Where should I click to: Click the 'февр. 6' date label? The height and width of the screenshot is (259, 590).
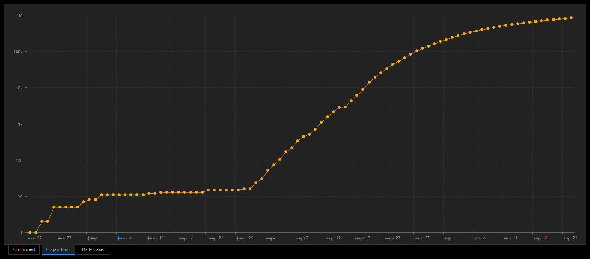pyautogui.click(x=124, y=238)
